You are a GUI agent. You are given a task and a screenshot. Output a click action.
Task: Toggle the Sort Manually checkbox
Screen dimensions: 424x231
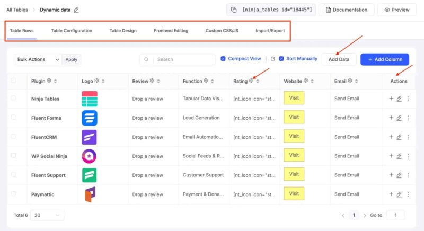click(x=281, y=59)
